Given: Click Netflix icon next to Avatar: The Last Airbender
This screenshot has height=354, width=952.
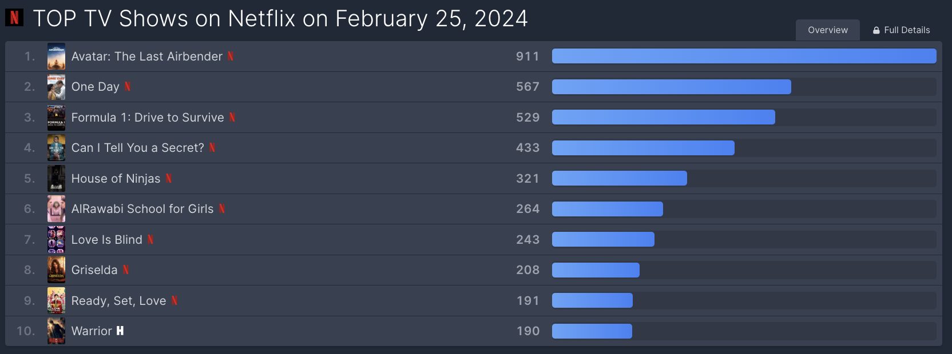Looking at the screenshot, I should (x=231, y=56).
